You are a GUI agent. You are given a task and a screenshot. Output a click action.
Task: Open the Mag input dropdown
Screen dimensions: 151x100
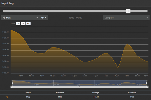pos(20,18)
